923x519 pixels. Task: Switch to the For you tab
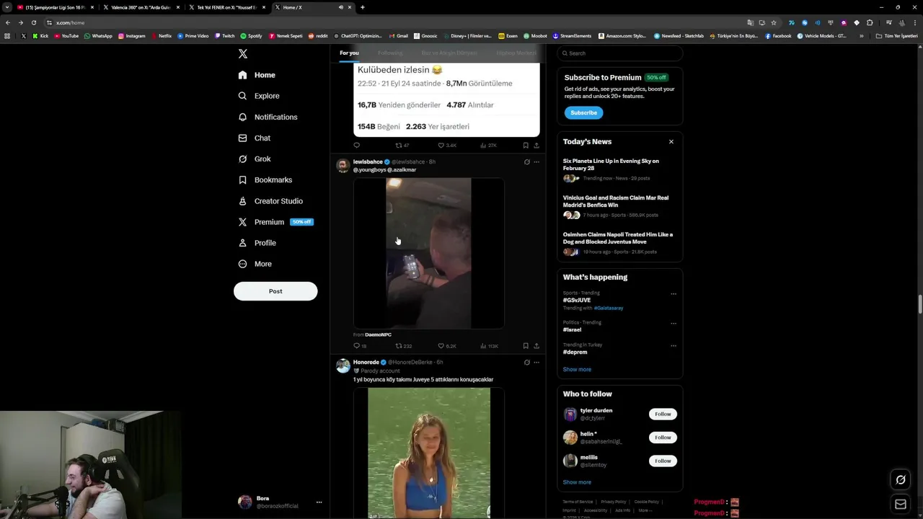(x=349, y=53)
